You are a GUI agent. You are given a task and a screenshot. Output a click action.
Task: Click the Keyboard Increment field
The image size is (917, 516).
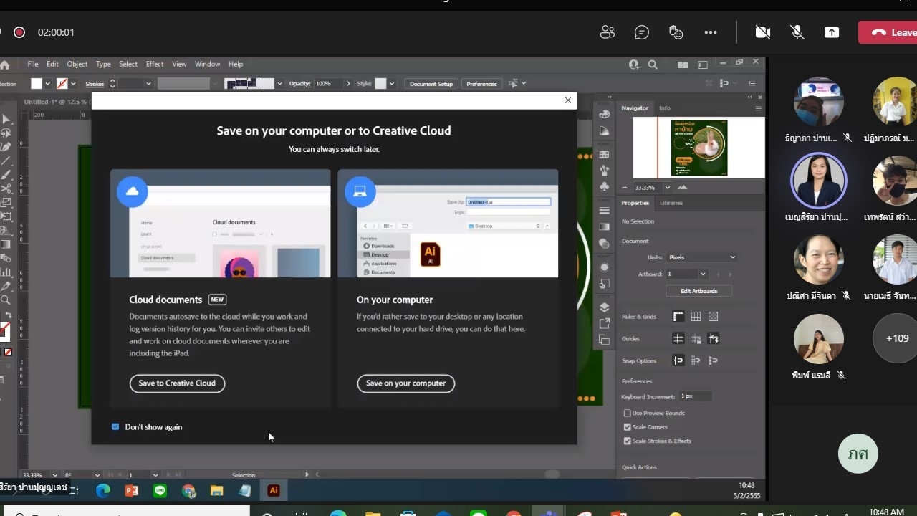coord(696,396)
